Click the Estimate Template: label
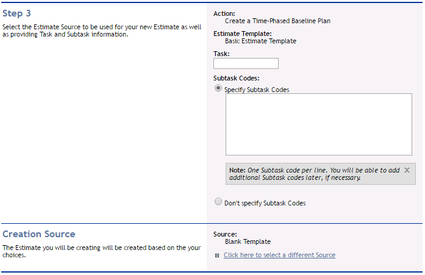425x275 pixels. click(x=242, y=34)
